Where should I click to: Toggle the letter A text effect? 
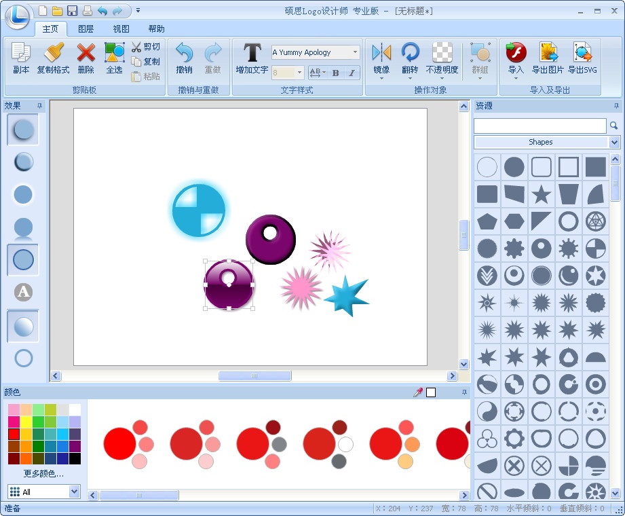(23, 292)
